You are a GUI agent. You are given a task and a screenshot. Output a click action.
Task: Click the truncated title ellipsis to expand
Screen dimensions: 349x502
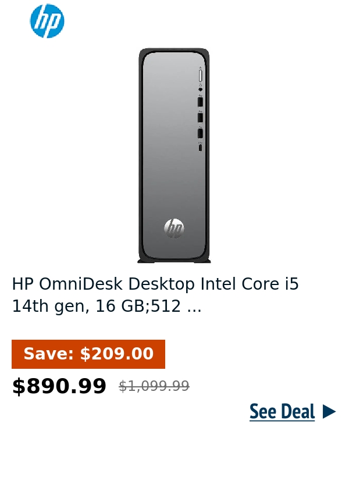coord(195,306)
